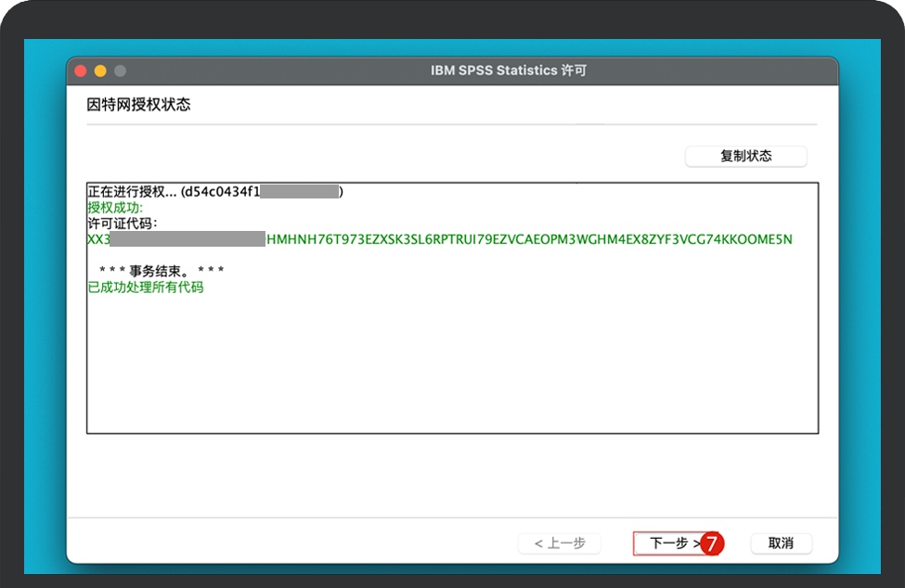Go back using the 上一步 button
905x588 pixels.
click(x=560, y=543)
